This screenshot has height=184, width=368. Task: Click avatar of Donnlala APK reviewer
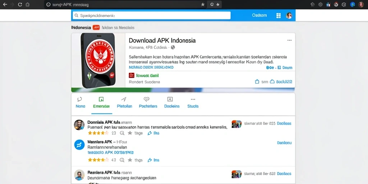[79, 125]
